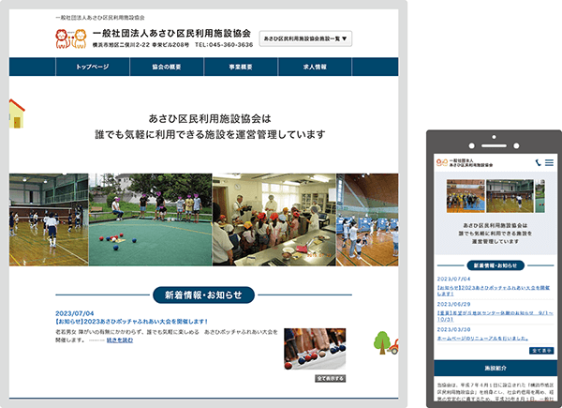Open the hamburger menu in mobile view
The image size is (562, 408).
coord(549,162)
